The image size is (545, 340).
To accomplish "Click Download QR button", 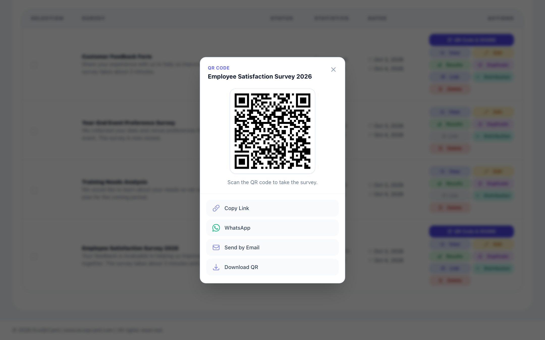I will 272,267.
